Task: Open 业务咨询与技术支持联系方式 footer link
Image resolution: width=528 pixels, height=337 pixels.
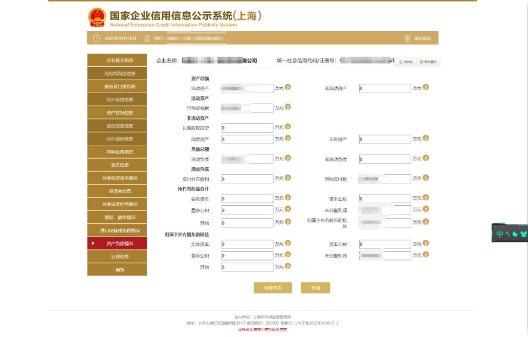Action: [x=263, y=330]
